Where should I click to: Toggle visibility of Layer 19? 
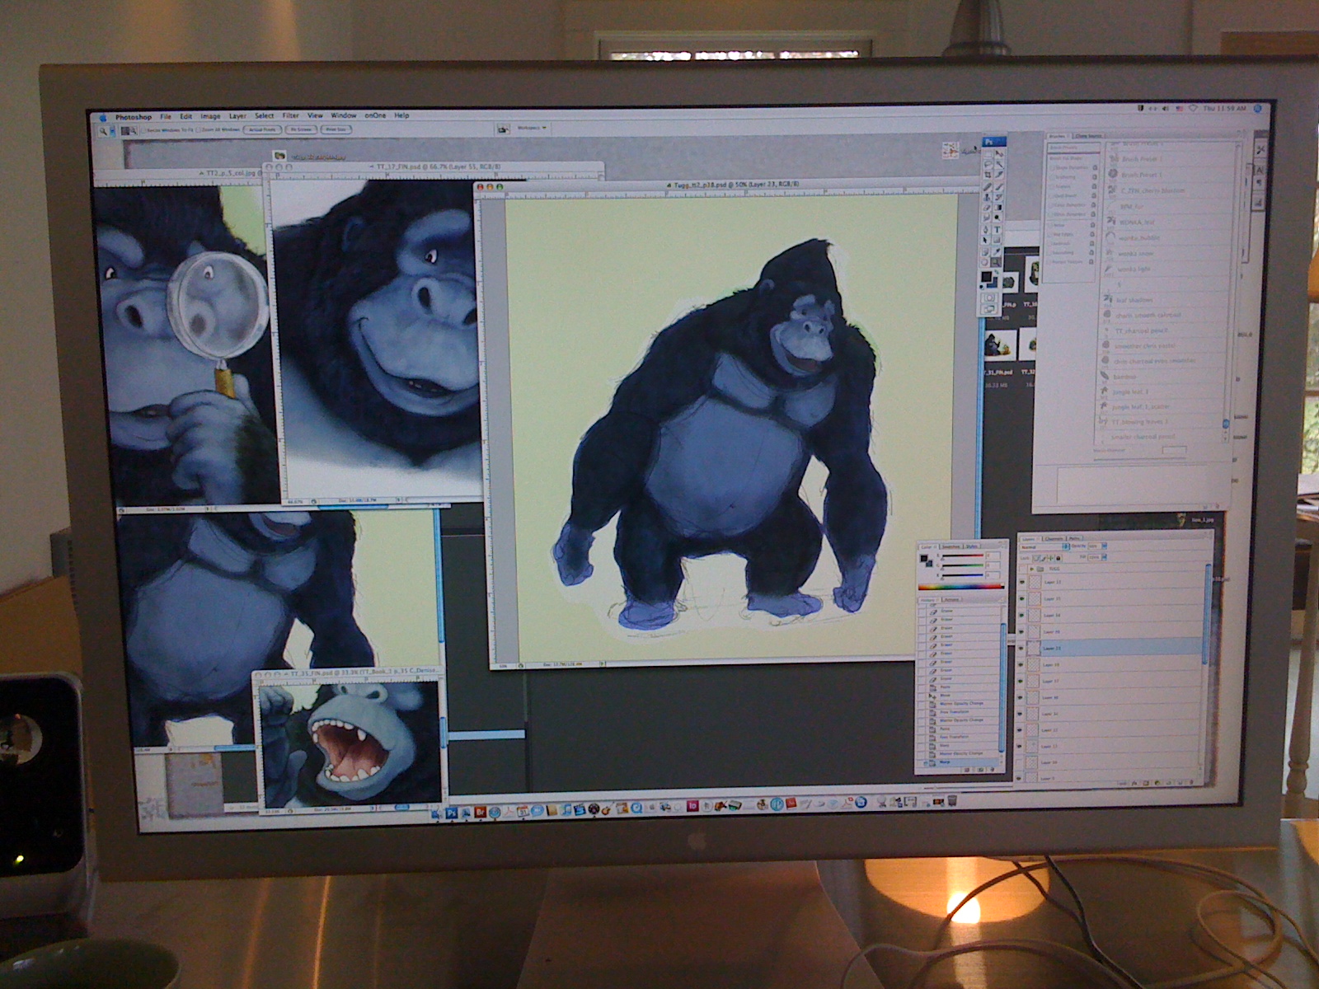[1022, 664]
